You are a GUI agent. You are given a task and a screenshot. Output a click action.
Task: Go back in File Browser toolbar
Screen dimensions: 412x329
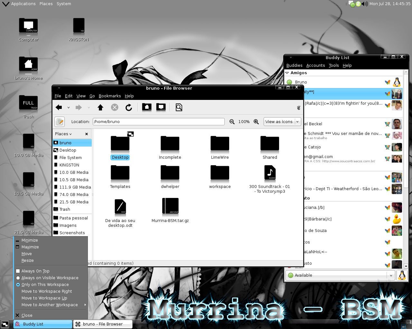pyautogui.click(x=59, y=108)
